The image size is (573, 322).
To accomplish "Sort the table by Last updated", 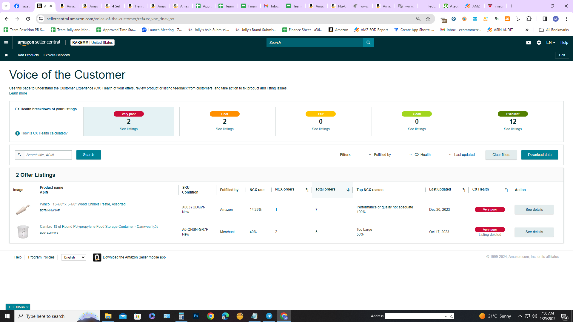I will (x=464, y=190).
